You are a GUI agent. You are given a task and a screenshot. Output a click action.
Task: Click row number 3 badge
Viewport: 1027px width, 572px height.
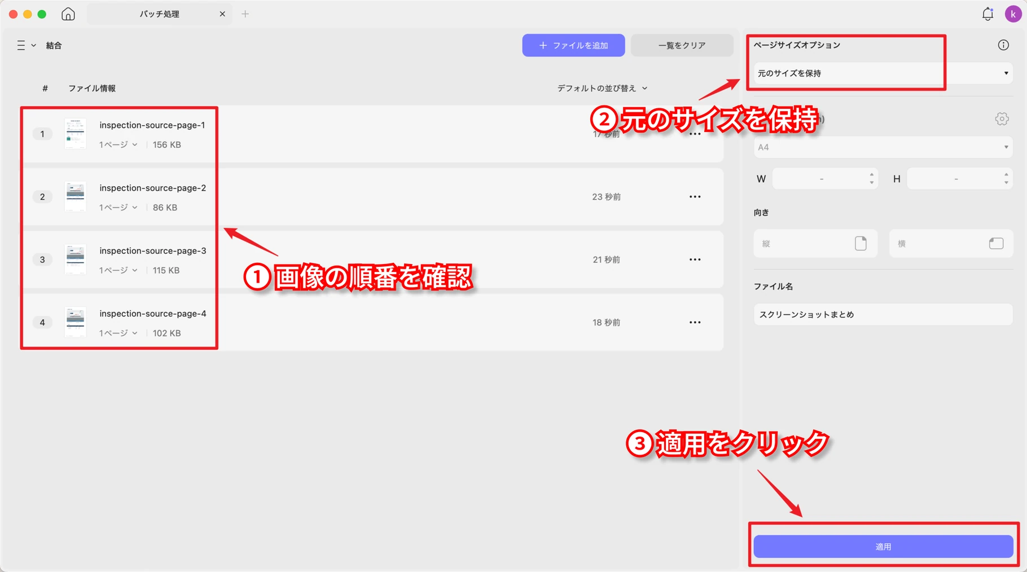(x=42, y=259)
